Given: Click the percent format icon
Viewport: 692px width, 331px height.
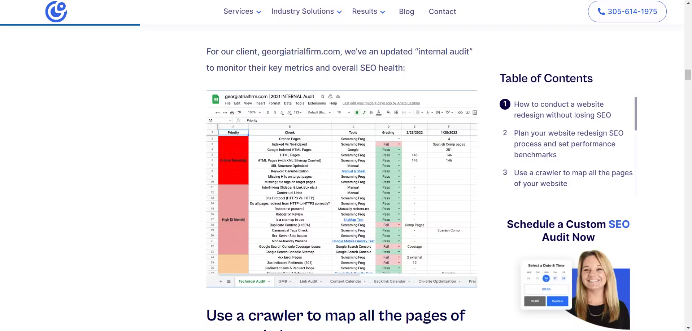Looking at the screenshot, I should 275,112.
